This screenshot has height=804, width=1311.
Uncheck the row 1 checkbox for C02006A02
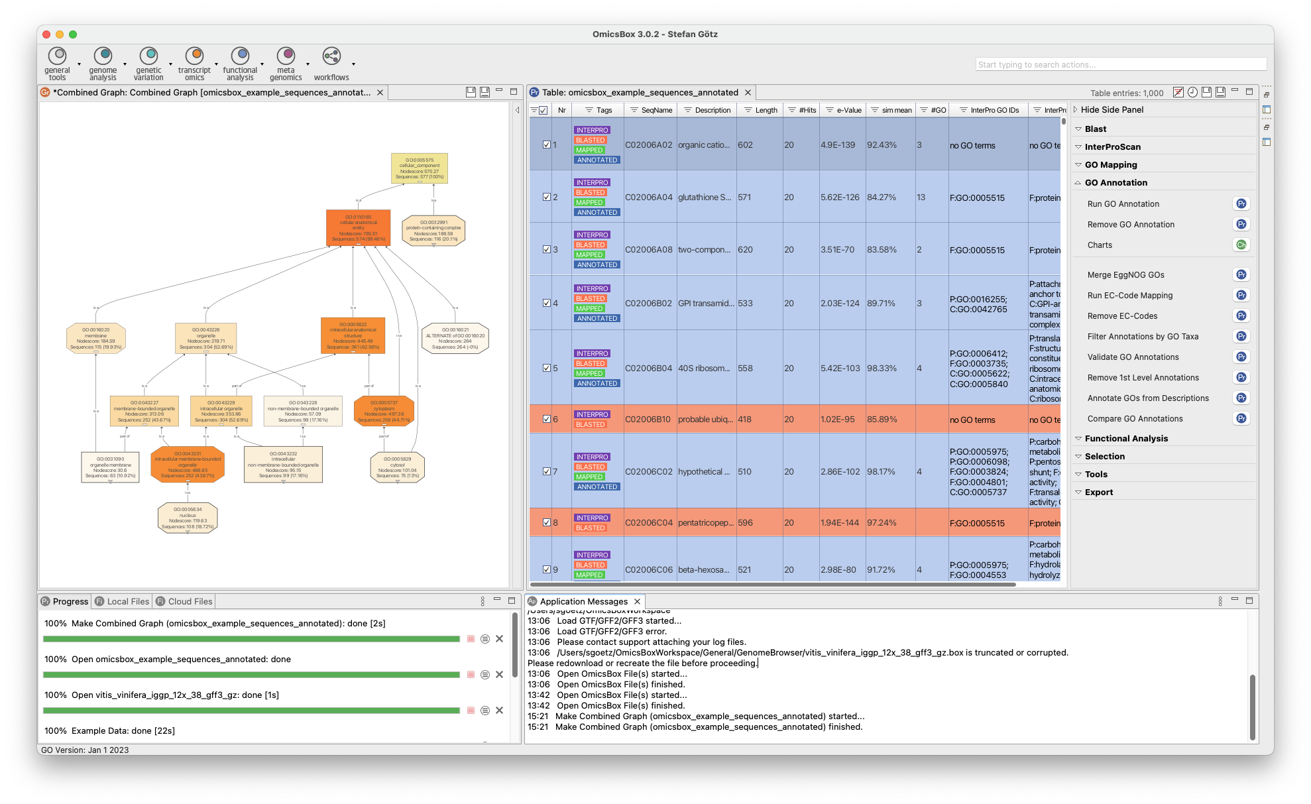click(x=547, y=144)
